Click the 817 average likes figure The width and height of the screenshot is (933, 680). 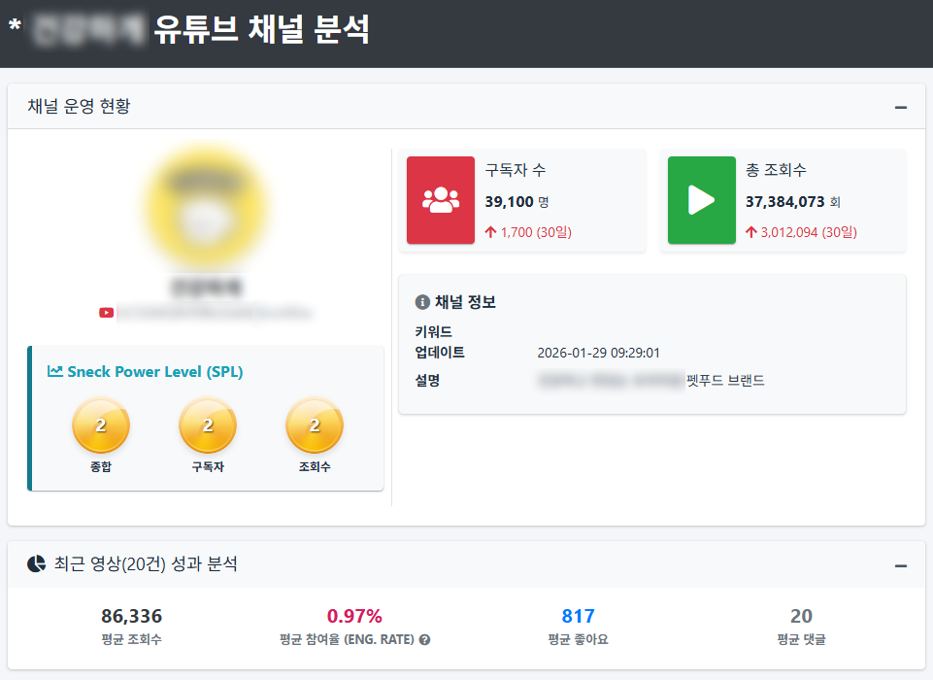click(x=578, y=616)
